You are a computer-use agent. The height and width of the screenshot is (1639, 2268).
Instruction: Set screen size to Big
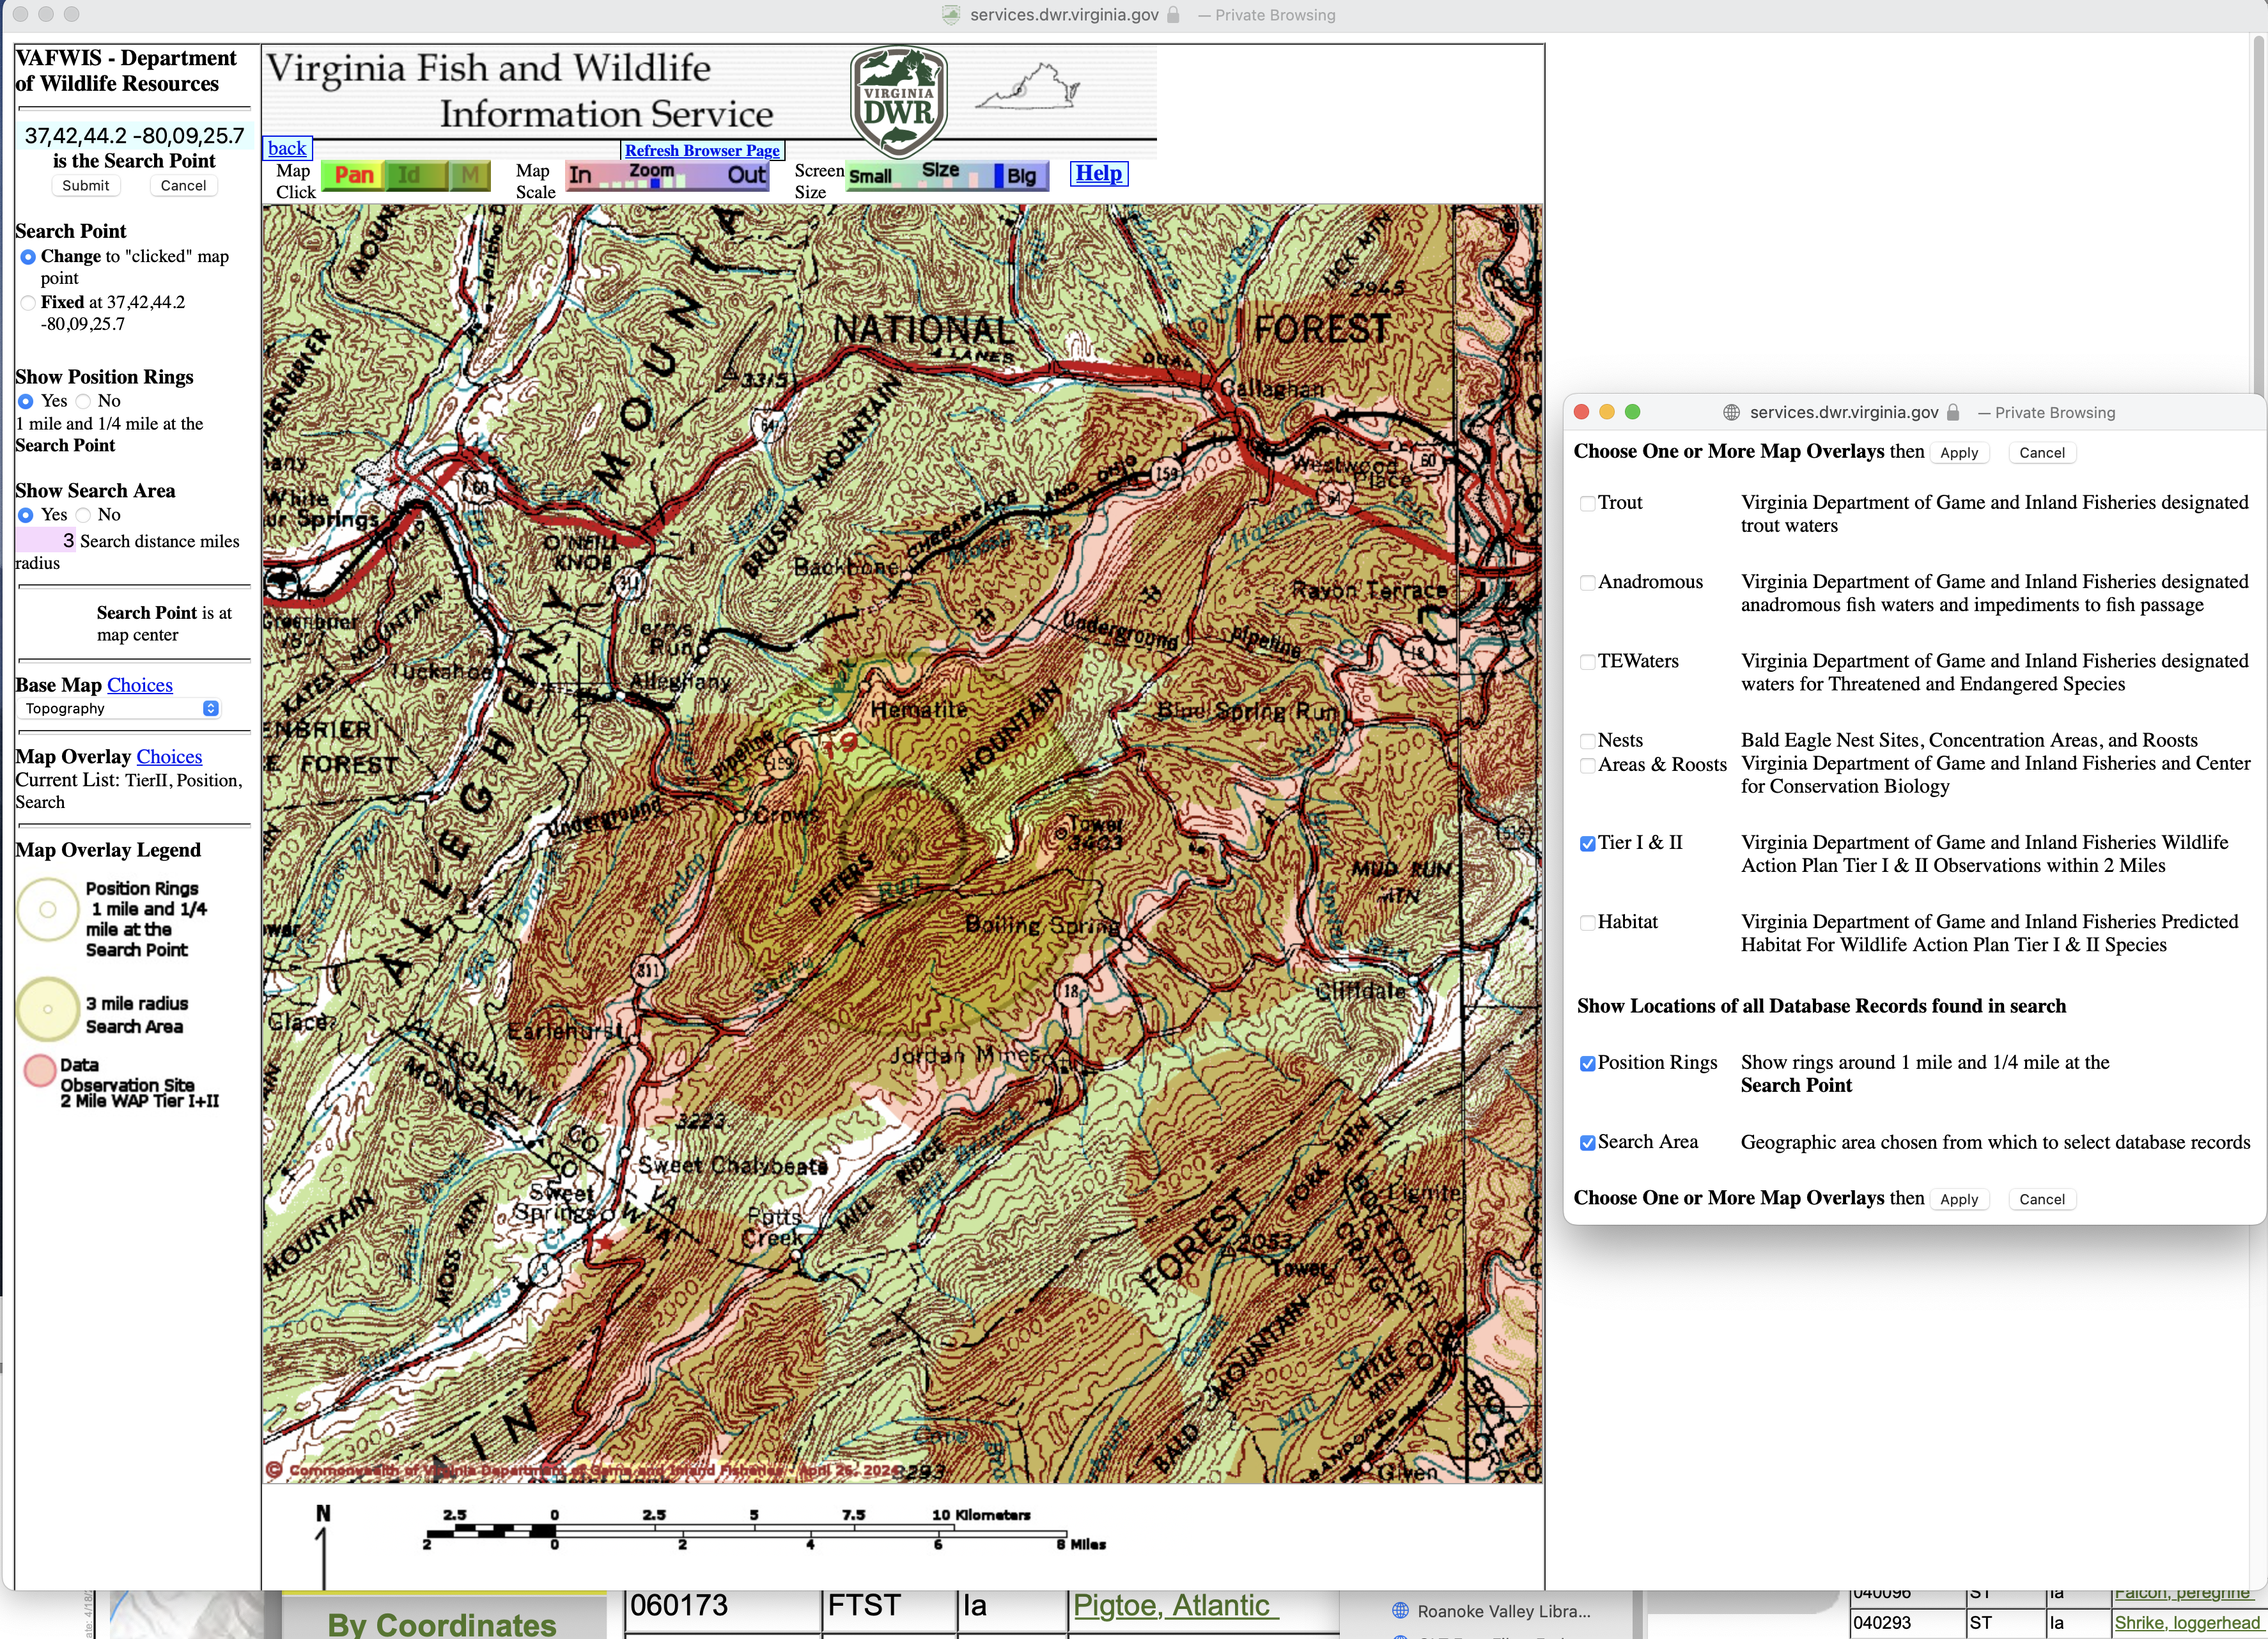[1021, 177]
